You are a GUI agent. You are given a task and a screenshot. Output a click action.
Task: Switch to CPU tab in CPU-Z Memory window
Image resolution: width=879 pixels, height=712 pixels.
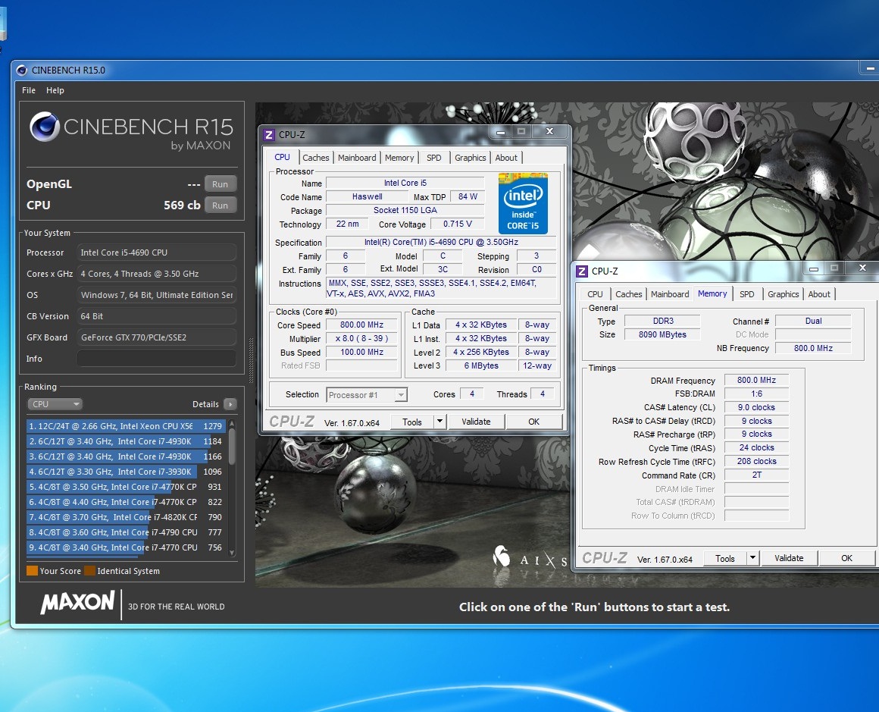tap(595, 294)
